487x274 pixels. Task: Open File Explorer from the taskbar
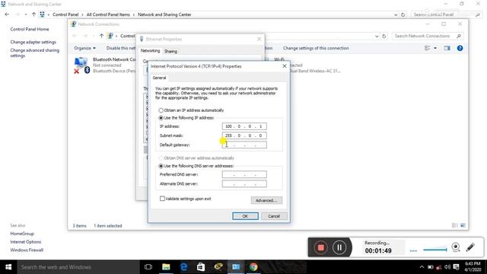(166, 267)
